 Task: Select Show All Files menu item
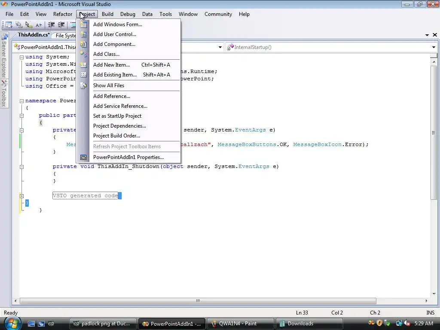pos(128,86)
